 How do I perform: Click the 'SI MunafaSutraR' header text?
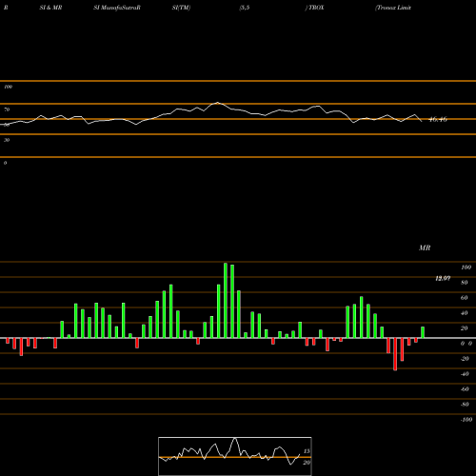[117, 8]
